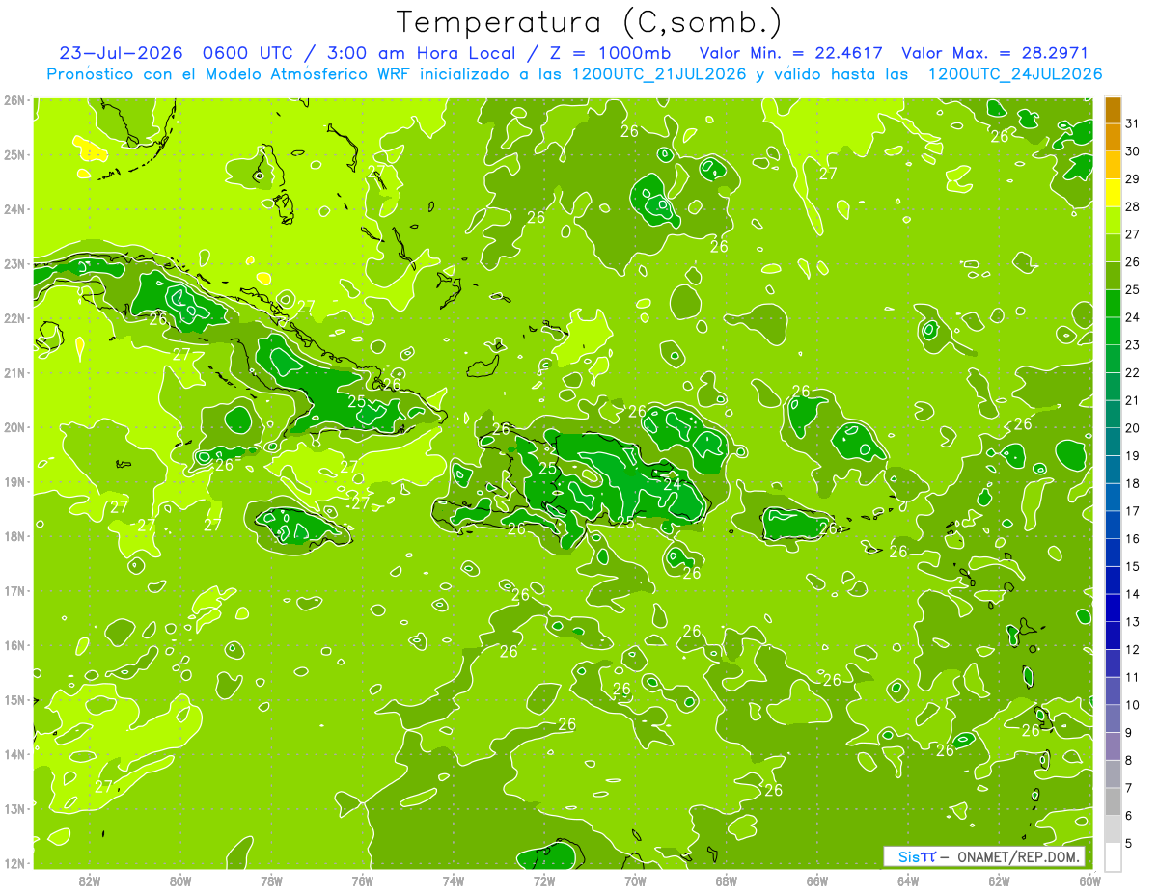Select the '22N' latitude axis label

coord(14,318)
